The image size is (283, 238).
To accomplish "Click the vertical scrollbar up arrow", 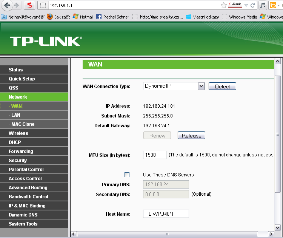I will (277, 61).
